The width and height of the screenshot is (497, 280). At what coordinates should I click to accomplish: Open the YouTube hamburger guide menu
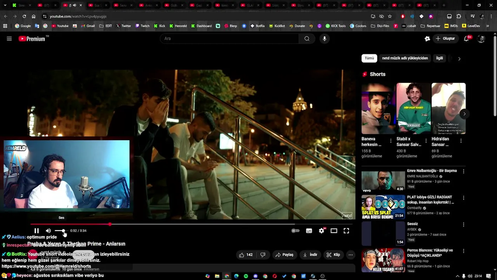[9, 38]
